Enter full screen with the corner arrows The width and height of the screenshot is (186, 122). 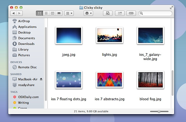(171, 8)
